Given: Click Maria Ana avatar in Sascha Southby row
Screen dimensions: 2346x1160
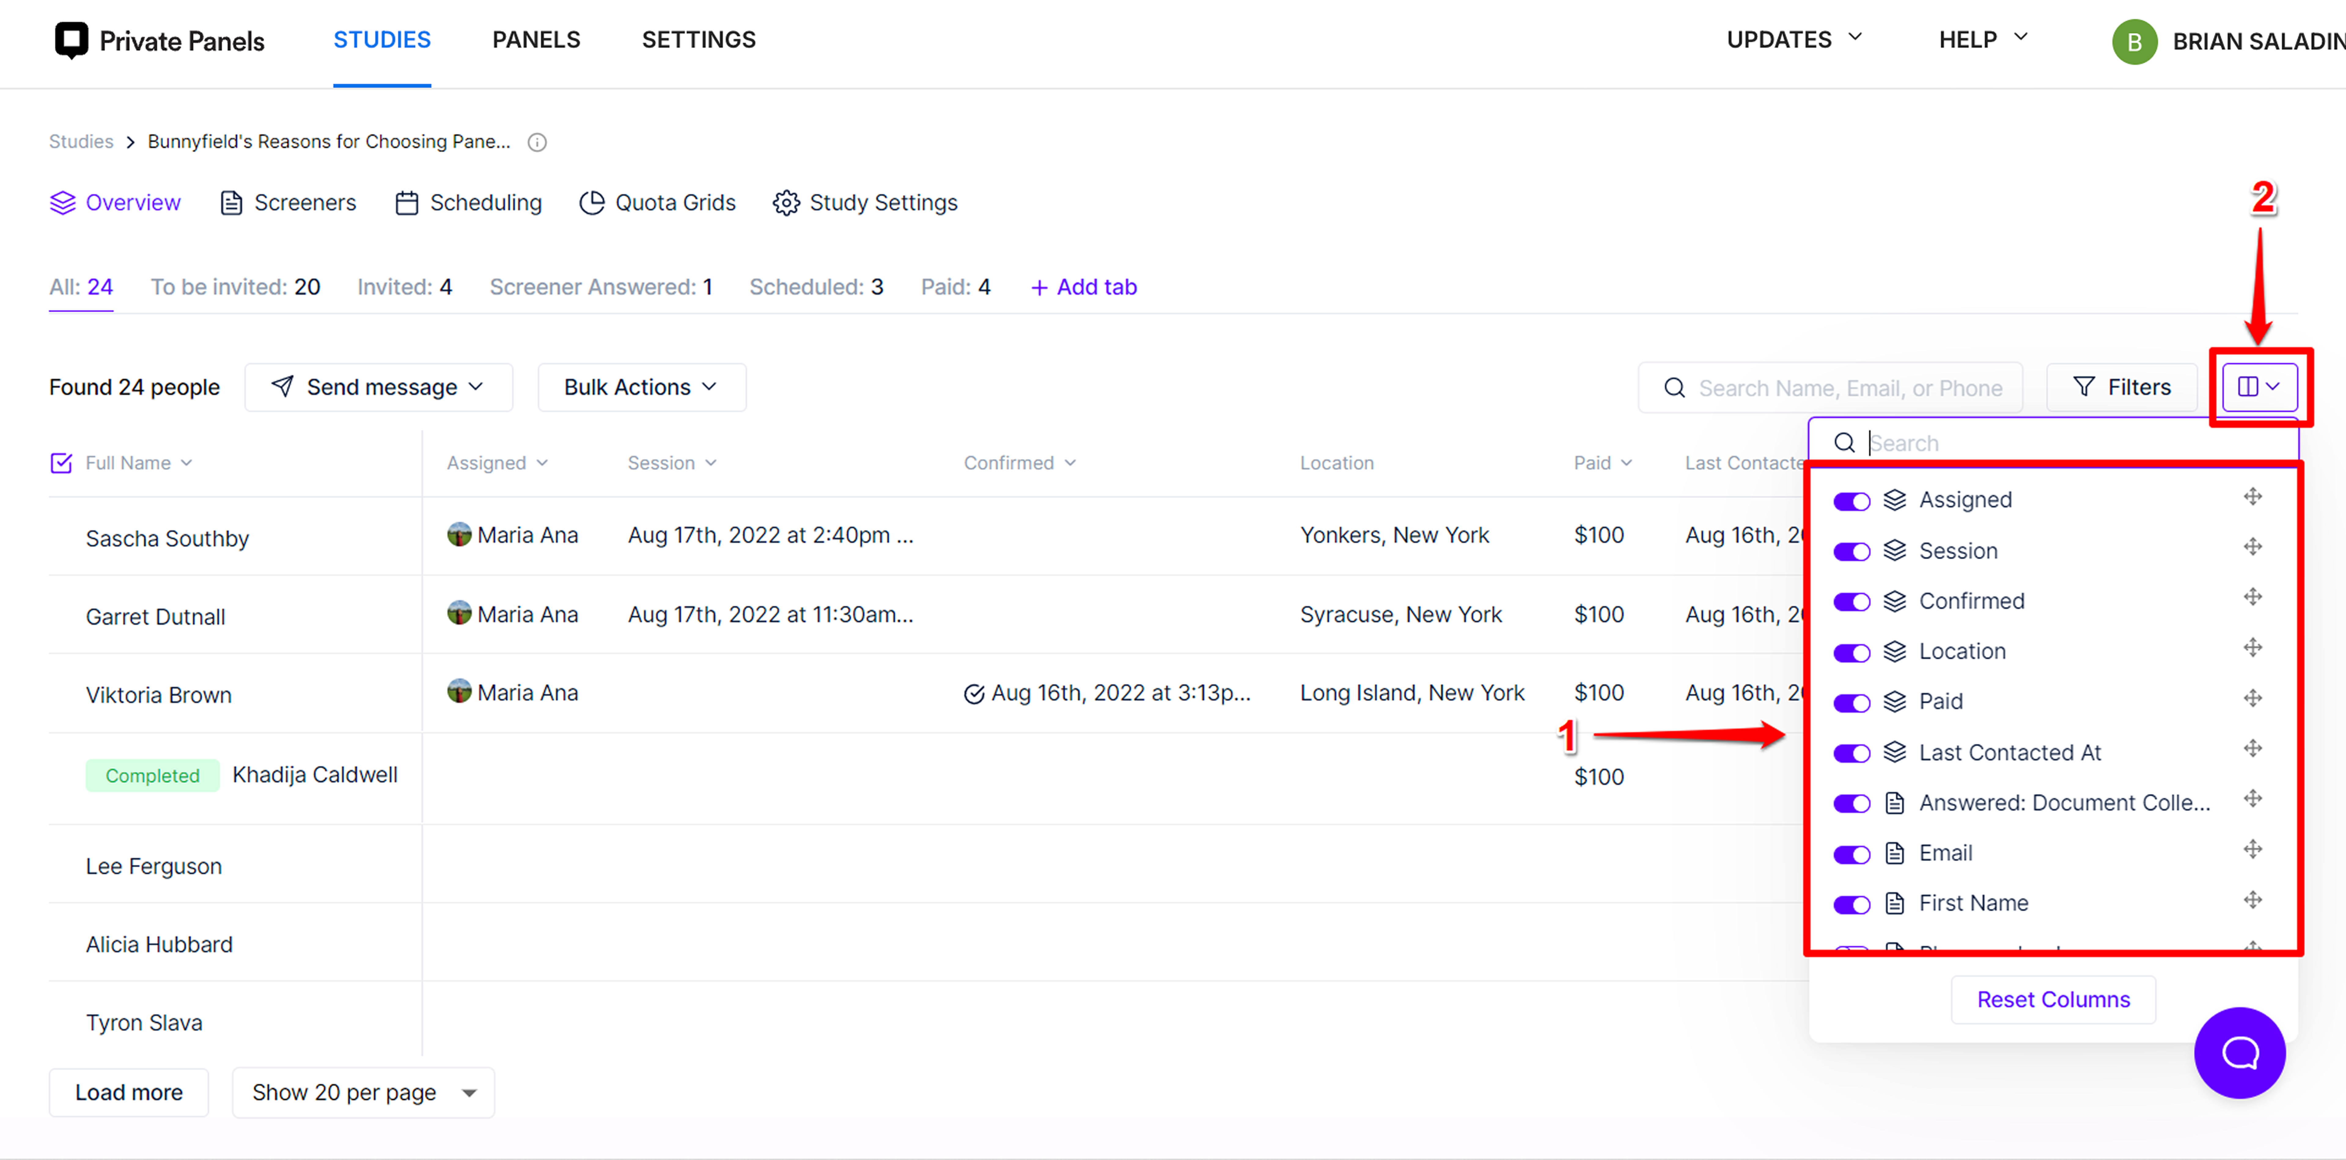Looking at the screenshot, I should [x=459, y=534].
